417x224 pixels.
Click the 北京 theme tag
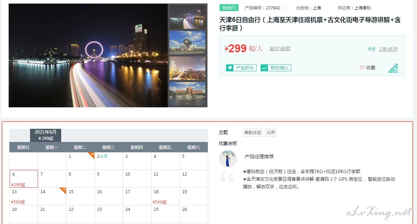coord(271,133)
